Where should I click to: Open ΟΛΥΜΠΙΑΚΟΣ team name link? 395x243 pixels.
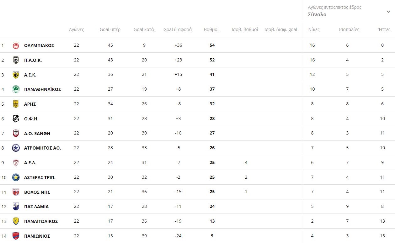click(x=39, y=45)
